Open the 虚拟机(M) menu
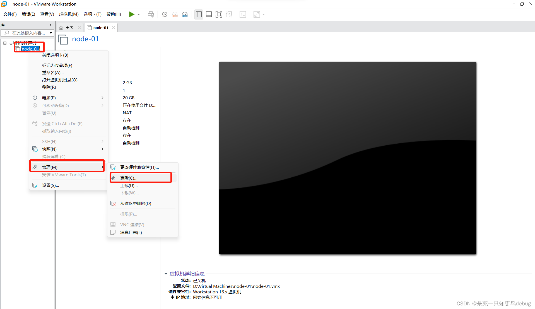535x309 pixels. click(x=69, y=14)
